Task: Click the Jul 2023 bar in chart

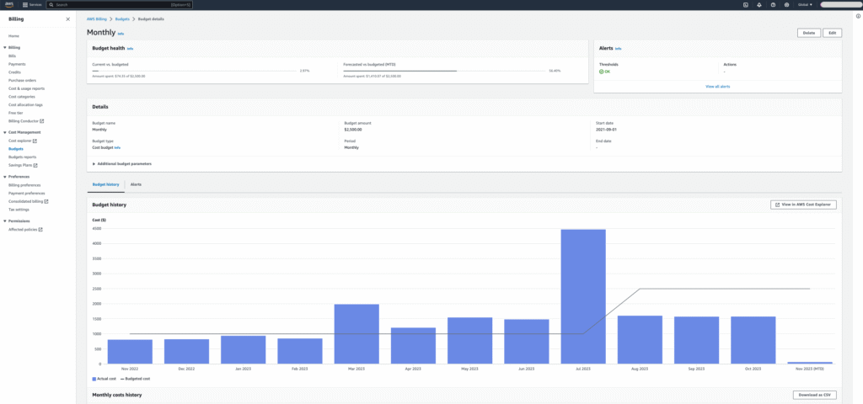Action: pyautogui.click(x=583, y=296)
